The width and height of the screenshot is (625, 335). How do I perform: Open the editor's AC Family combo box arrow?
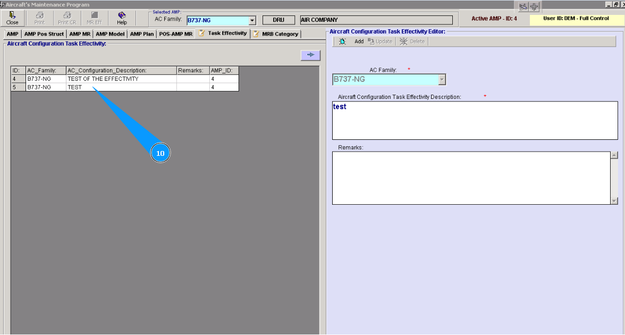[442, 80]
